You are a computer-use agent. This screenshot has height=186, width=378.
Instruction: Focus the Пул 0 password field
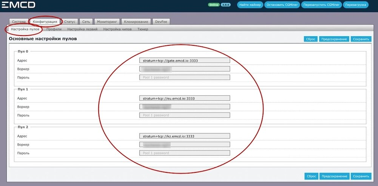pos(185,77)
